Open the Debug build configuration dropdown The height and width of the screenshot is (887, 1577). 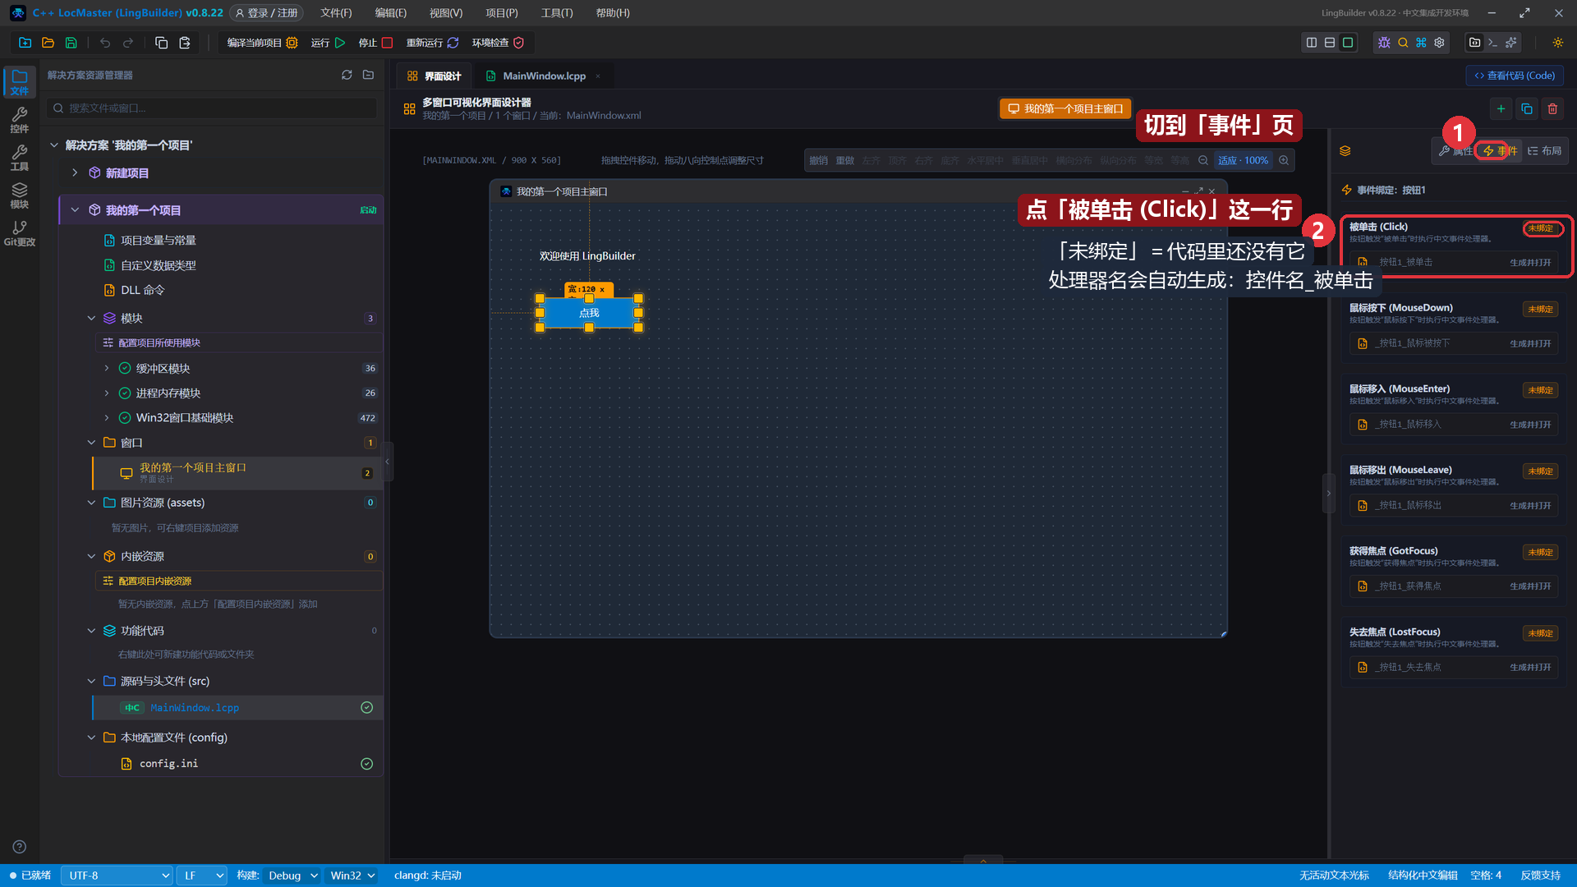tap(292, 876)
